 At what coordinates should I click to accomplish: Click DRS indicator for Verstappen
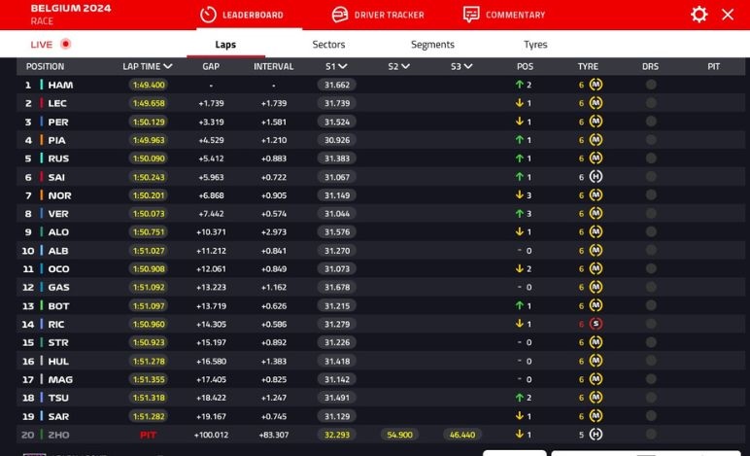(x=651, y=214)
